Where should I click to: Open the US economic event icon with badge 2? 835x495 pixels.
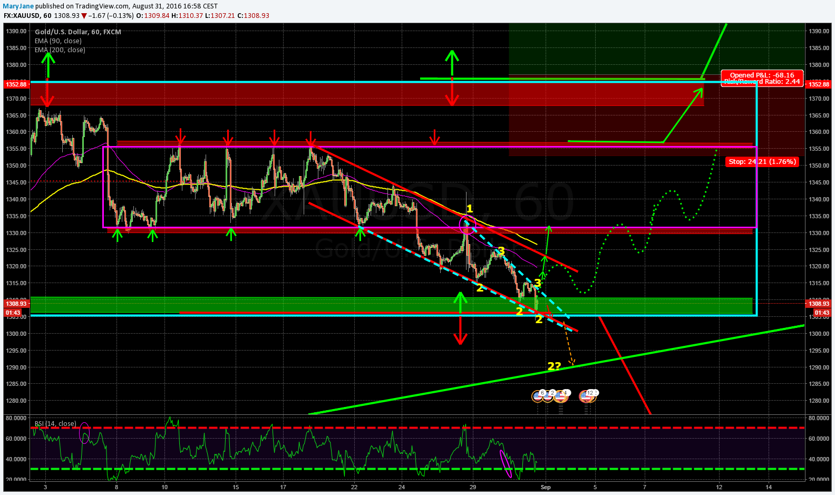[548, 396]
